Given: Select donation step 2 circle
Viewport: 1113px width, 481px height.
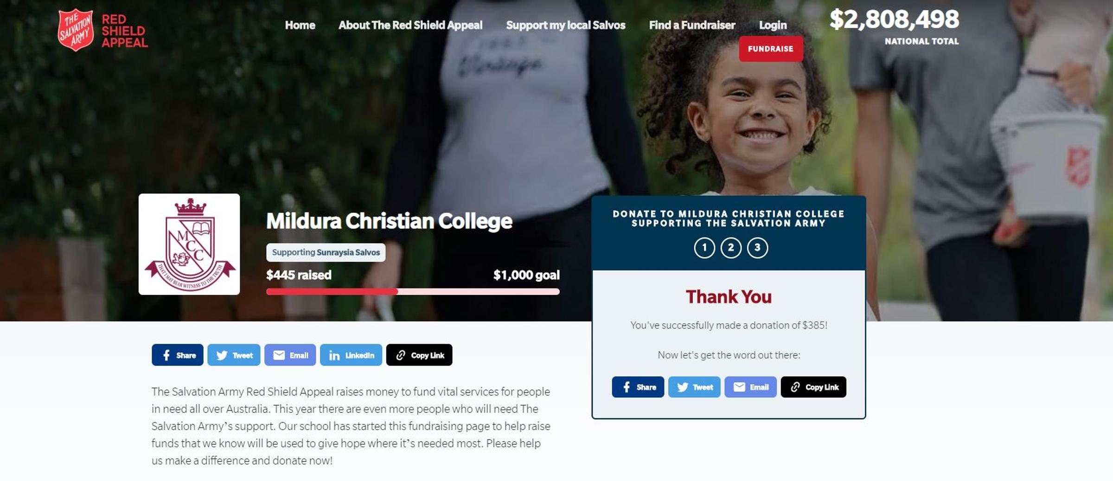Looking at the screenshot, I should click(x=731, y=248).
